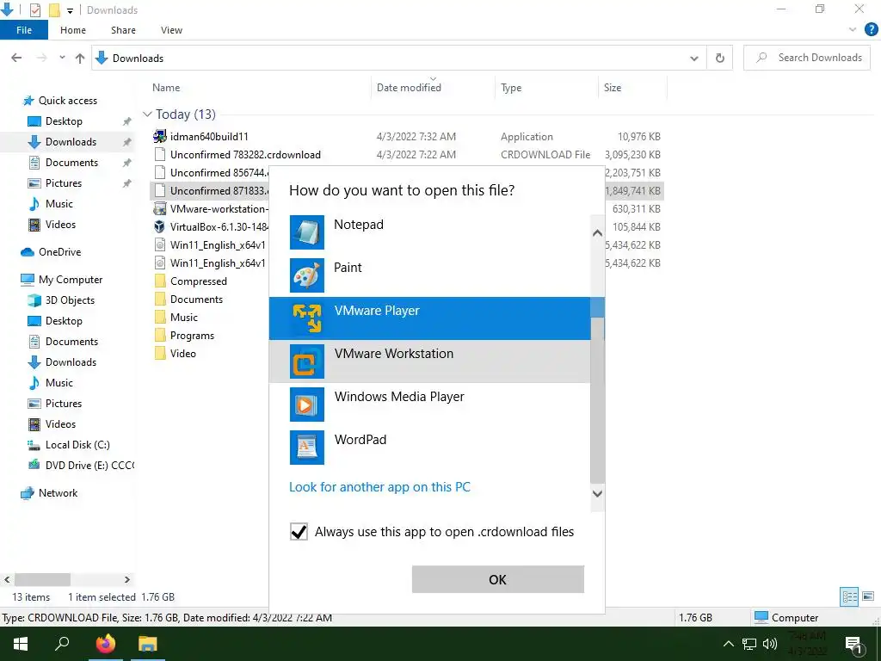
Task: Select My Computer in sidebar
Action: pos(62,280)
